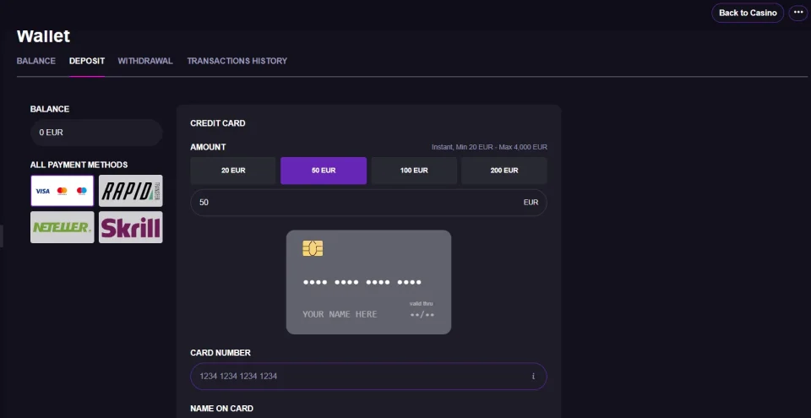
Task: Pick the Neteller payment option
Action: click(62, 227)
